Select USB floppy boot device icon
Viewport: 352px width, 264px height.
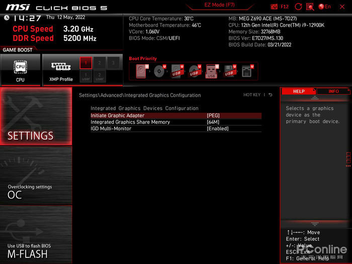pyautogui.click(x=229, y=71)
